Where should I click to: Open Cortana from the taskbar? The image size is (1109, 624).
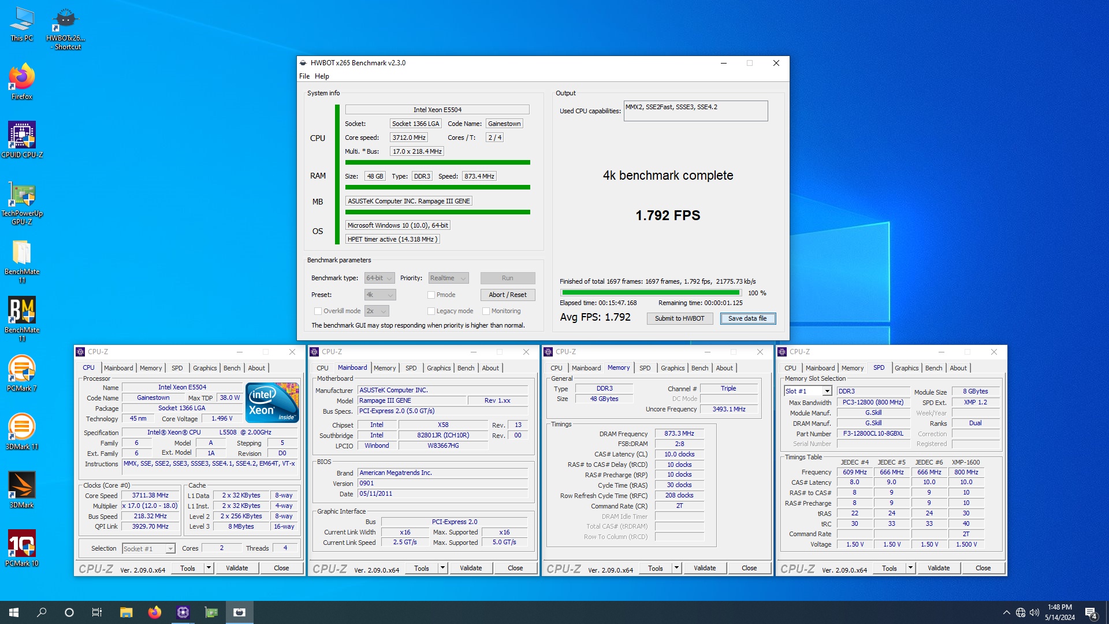pos(69,612)
